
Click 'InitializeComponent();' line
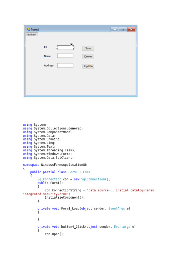point(65,198)
